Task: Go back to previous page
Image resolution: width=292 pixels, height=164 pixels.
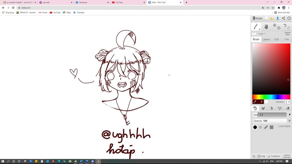Action: 3,8
